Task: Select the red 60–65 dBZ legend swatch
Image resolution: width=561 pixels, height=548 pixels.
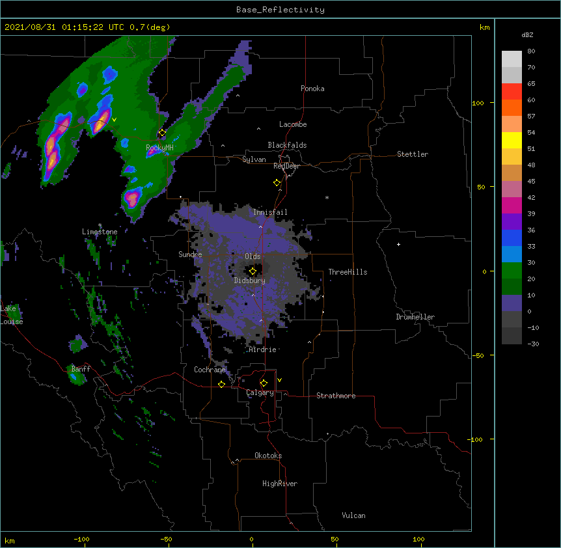Action: pyautogui.click(x=512, y=92)
